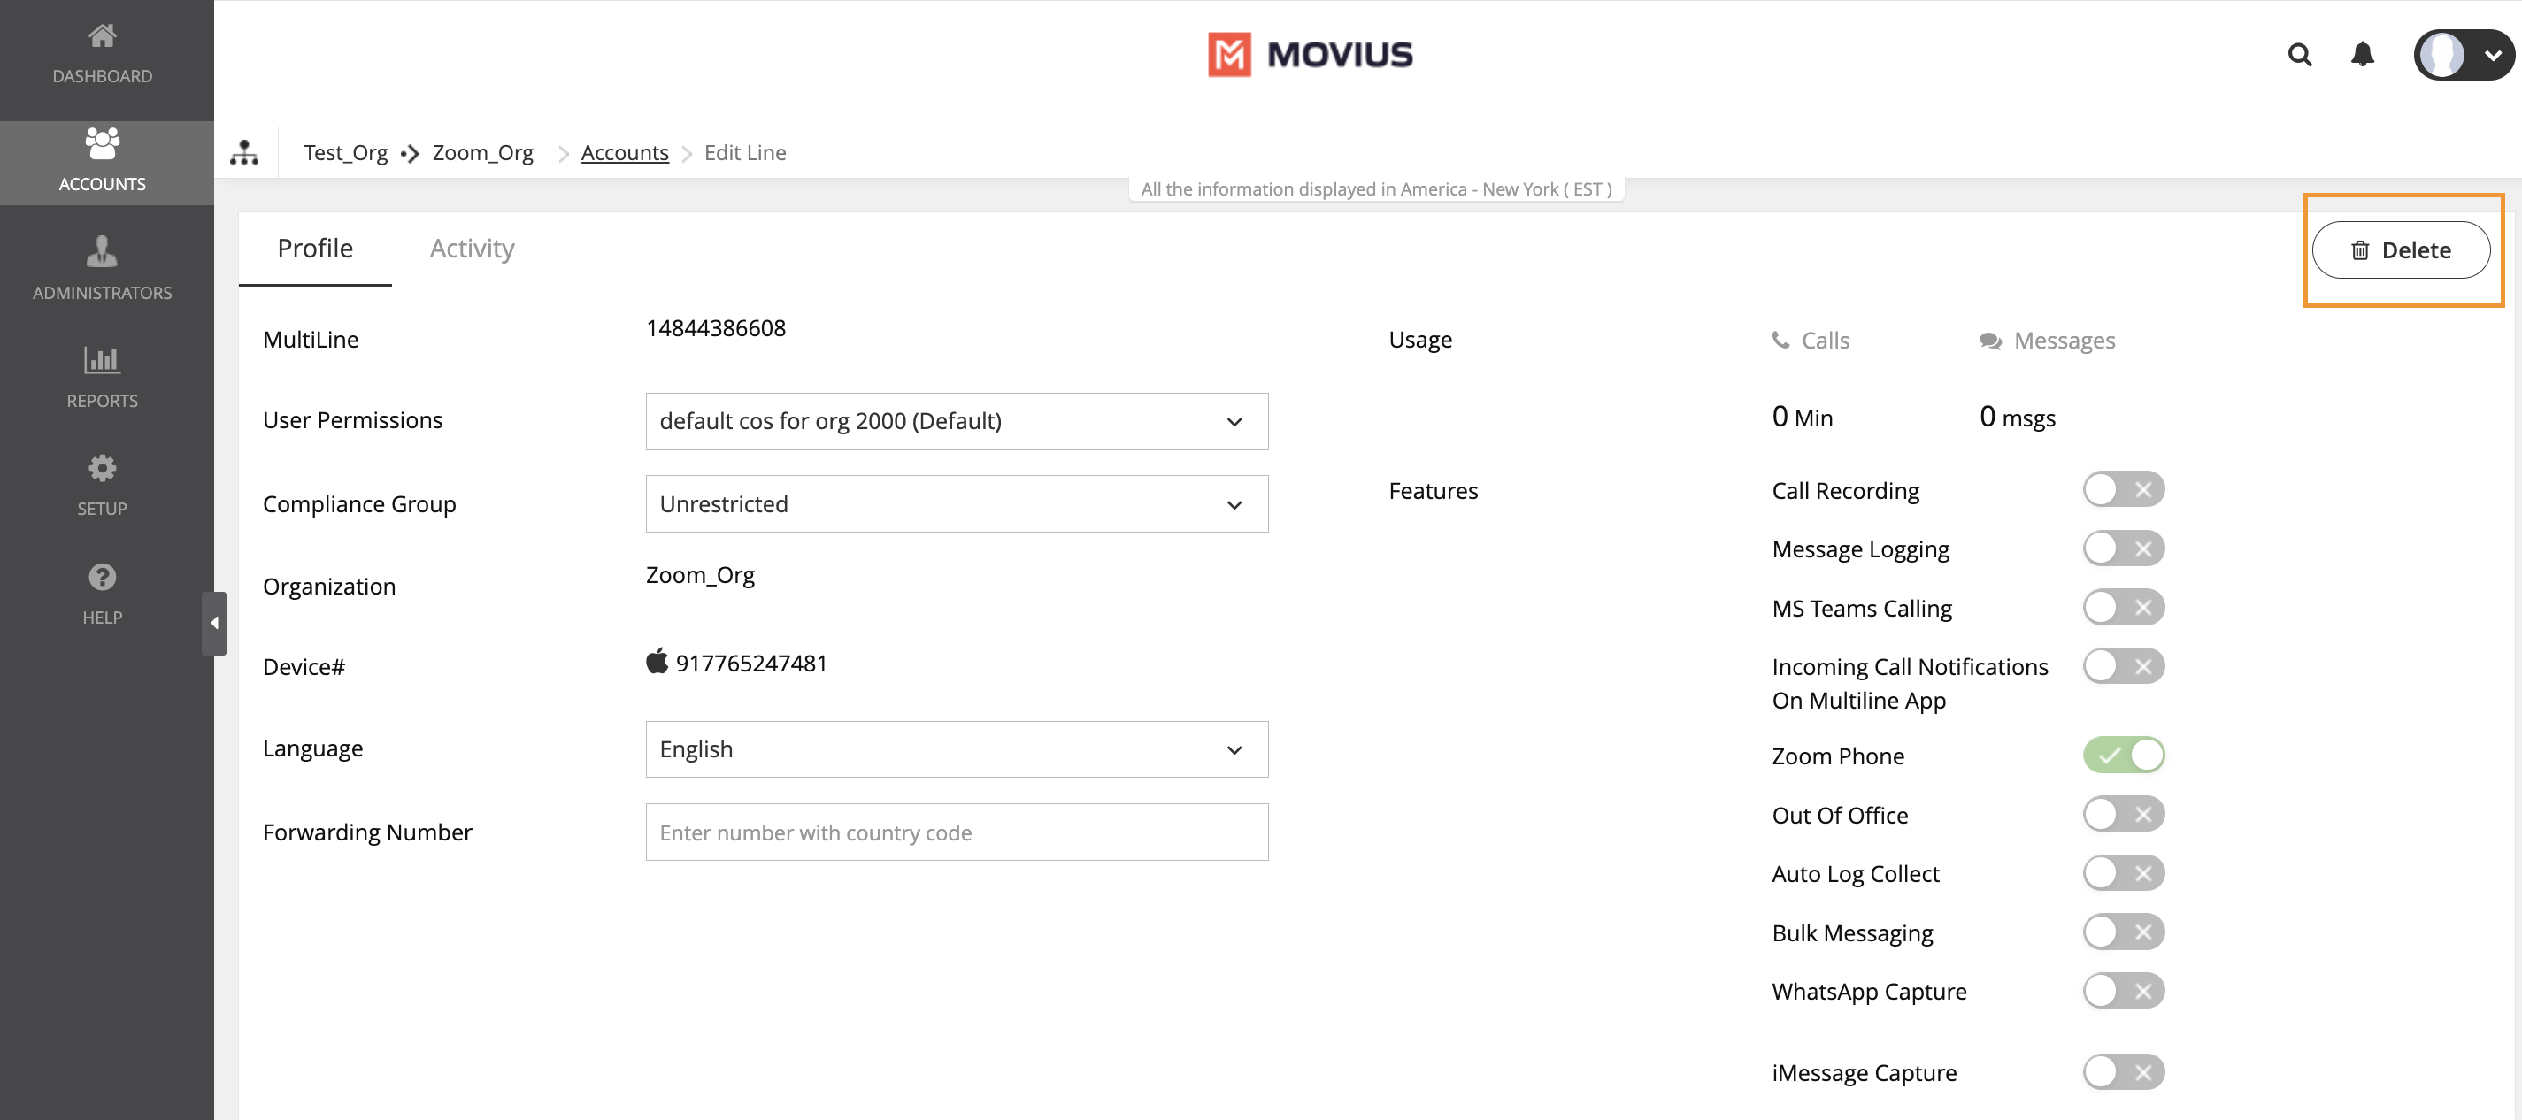Image resolution: width=2522 pixels, height=1120 pixels.
Task: Enable the Call Recording toggle
Action: pyautogui.click(x=2121, y=489)
